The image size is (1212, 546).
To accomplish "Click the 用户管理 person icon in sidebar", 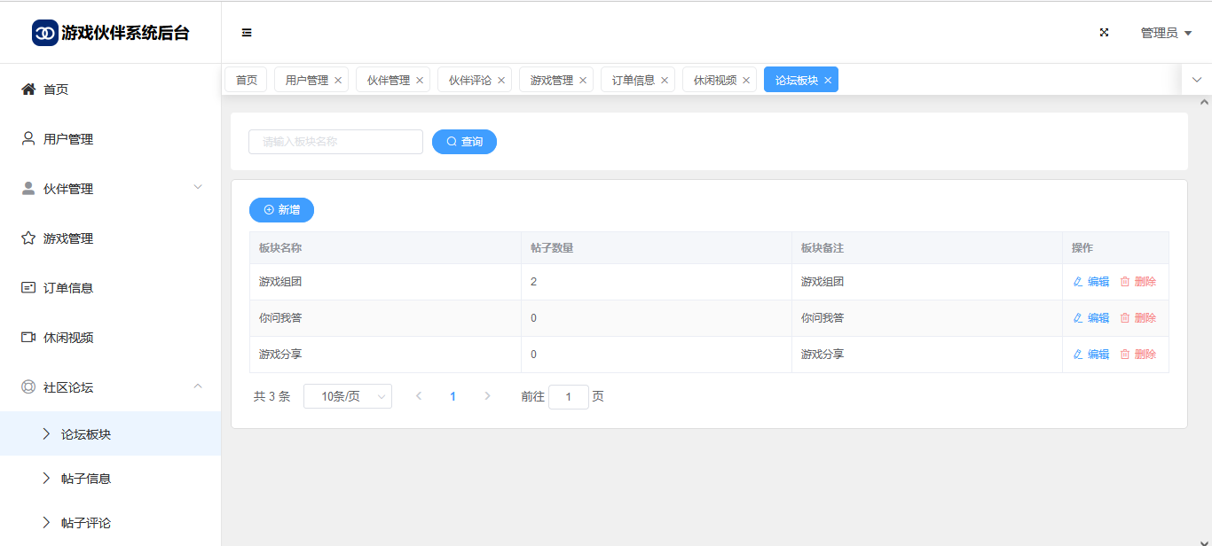I will tap(28, 139).
